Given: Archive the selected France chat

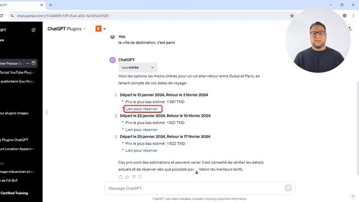Looking at the screenshot, I should 34,63.
